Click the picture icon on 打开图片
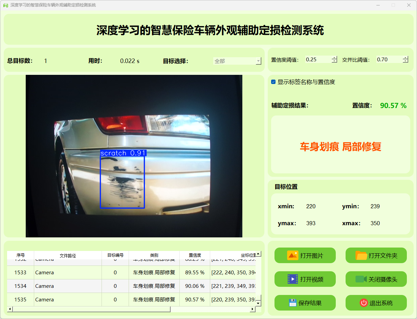Viewport: 417px width, 319px height. (292, 255)
